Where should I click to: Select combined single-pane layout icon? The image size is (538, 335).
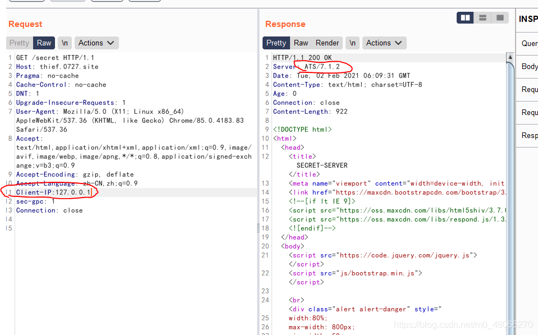pyautogui.click(x=500, y=17)
